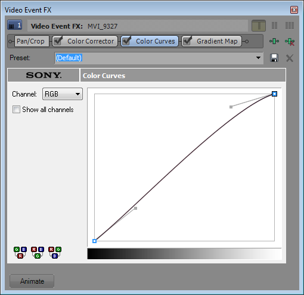Select the red channel swap RGB icon

point(20,253)
